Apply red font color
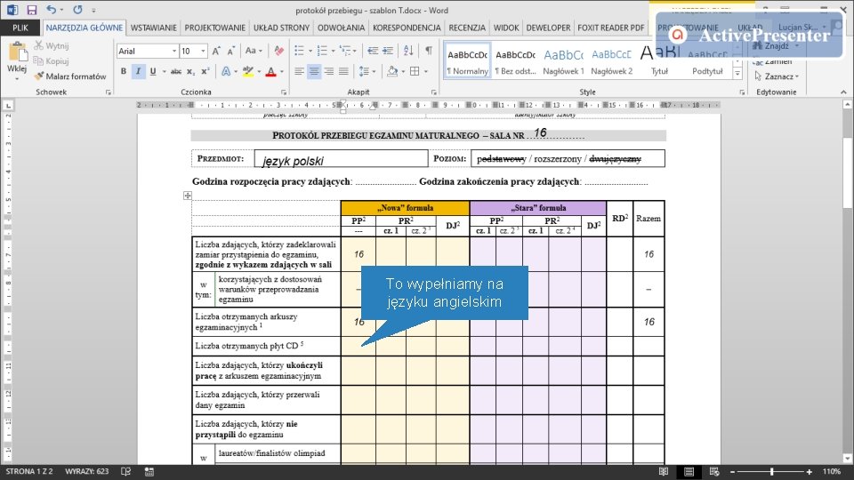The width and height of the screenshot is (854, 480). click(270, 71)
